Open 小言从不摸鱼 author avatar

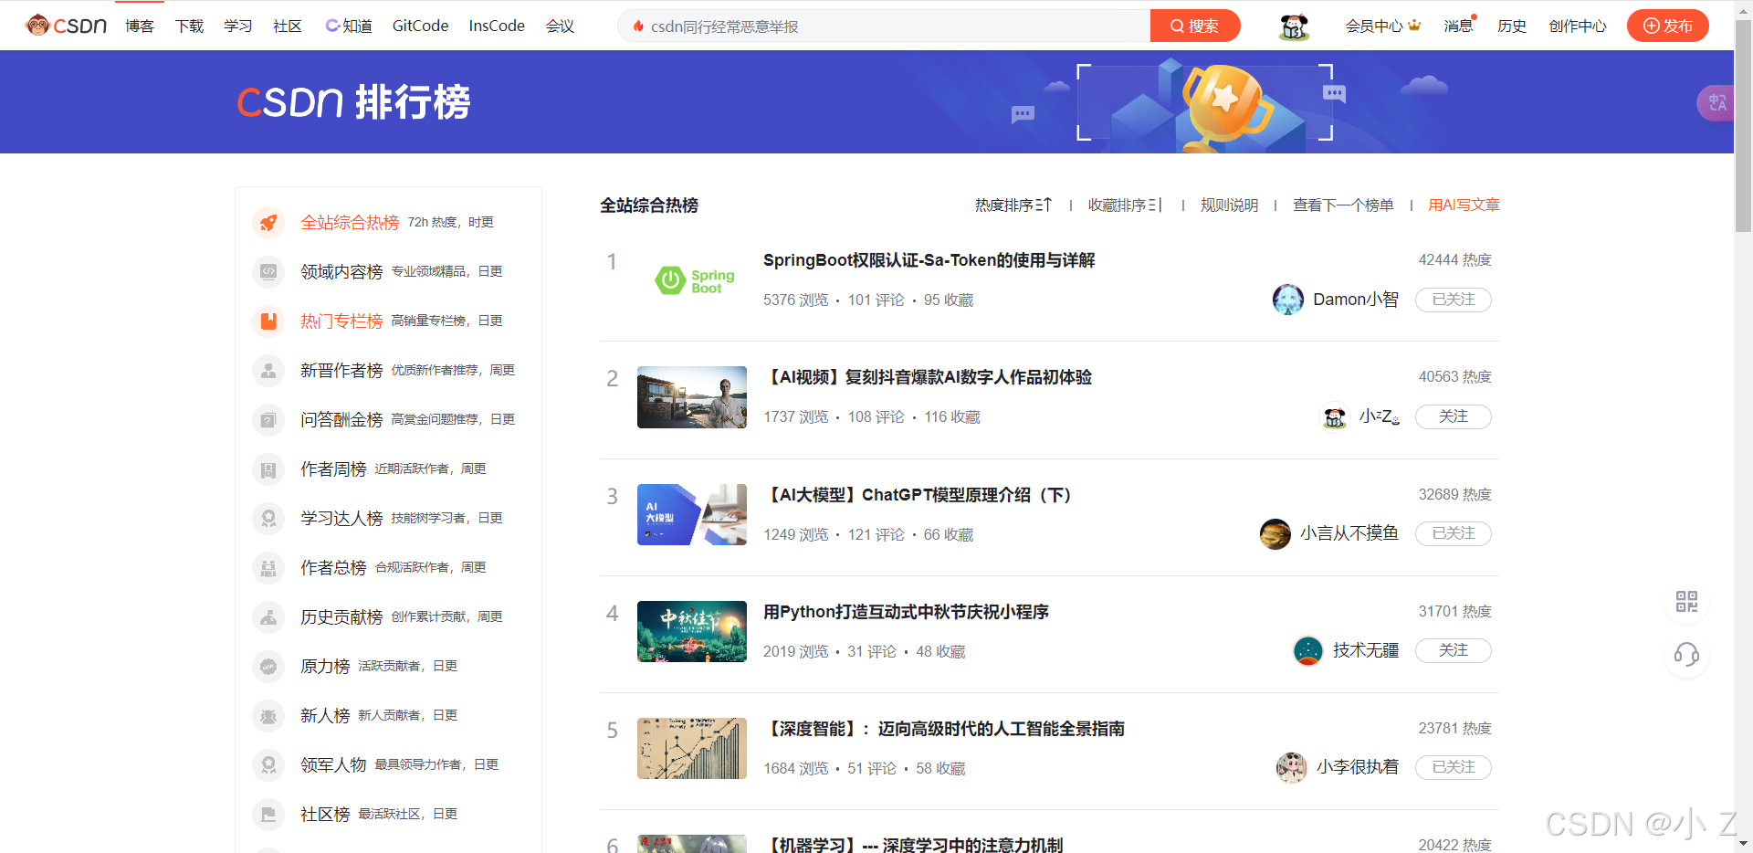click(1275, 533)
